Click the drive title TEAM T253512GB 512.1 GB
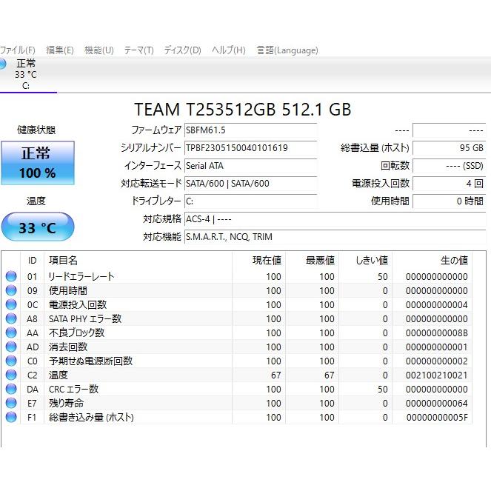The height and width of the screenshot is (491, 491). point(243,110)
